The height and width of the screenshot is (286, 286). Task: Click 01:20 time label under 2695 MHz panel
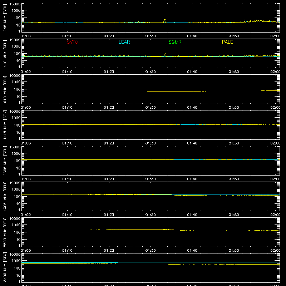109,179
